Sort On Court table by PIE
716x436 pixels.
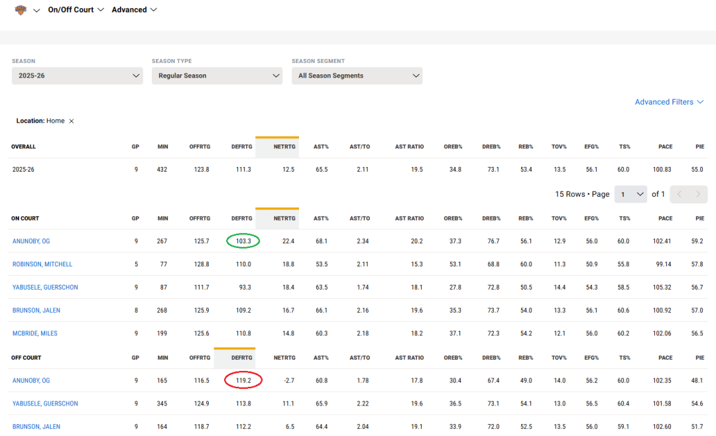coord(699,219)
